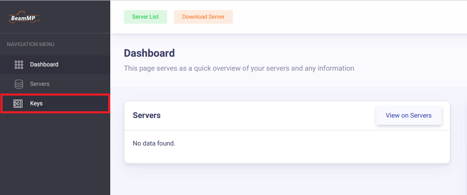Click the NAVIGATION MENU section label
The height and width of the screenshot is (195, 467).
click(31, 44)
